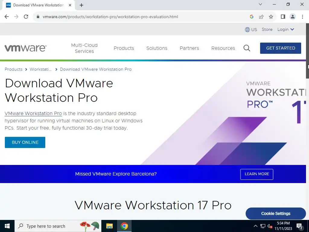Click LEARN MORE banner button

257,174
